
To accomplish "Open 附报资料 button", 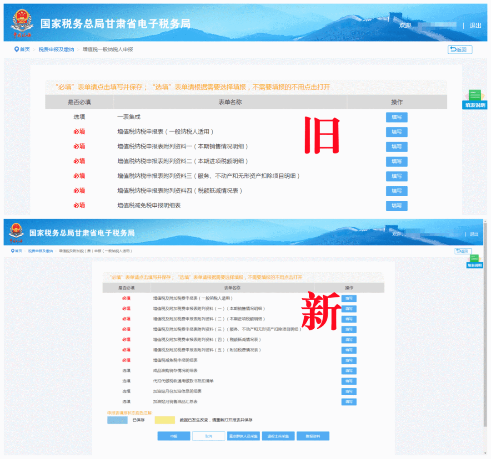I will (313, 436).
